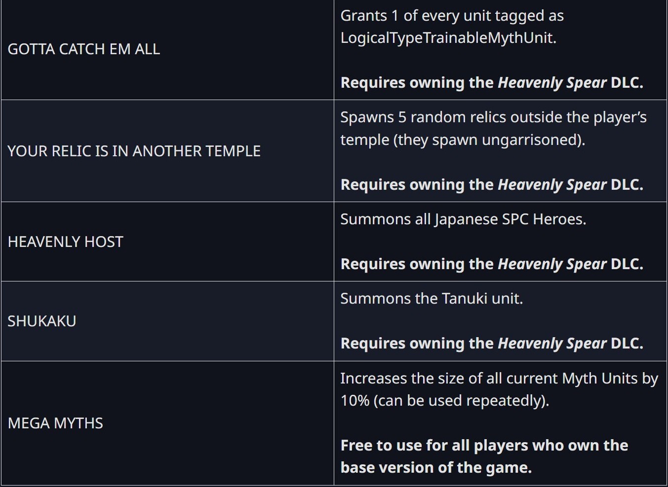
Task: Select the SHUKAKU cheat code text
Action: click(42, 321)
